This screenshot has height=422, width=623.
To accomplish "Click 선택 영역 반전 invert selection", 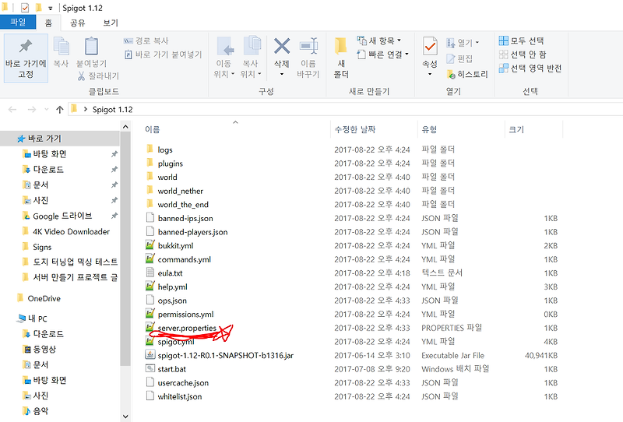I will (x=530, y=69).
